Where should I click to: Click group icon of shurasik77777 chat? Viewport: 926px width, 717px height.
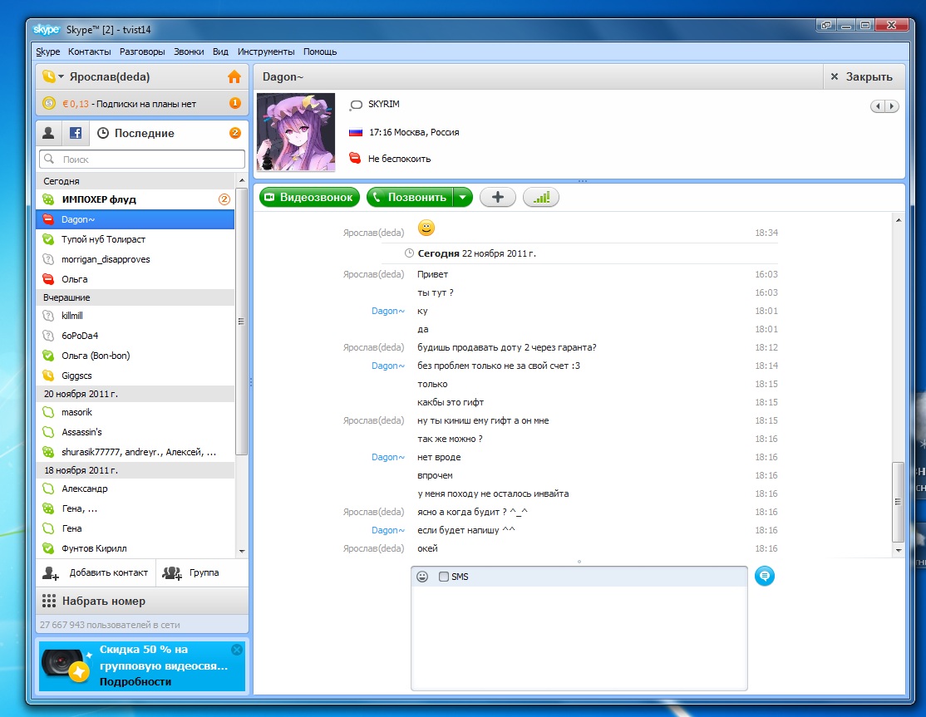click(x=48, y=452)
